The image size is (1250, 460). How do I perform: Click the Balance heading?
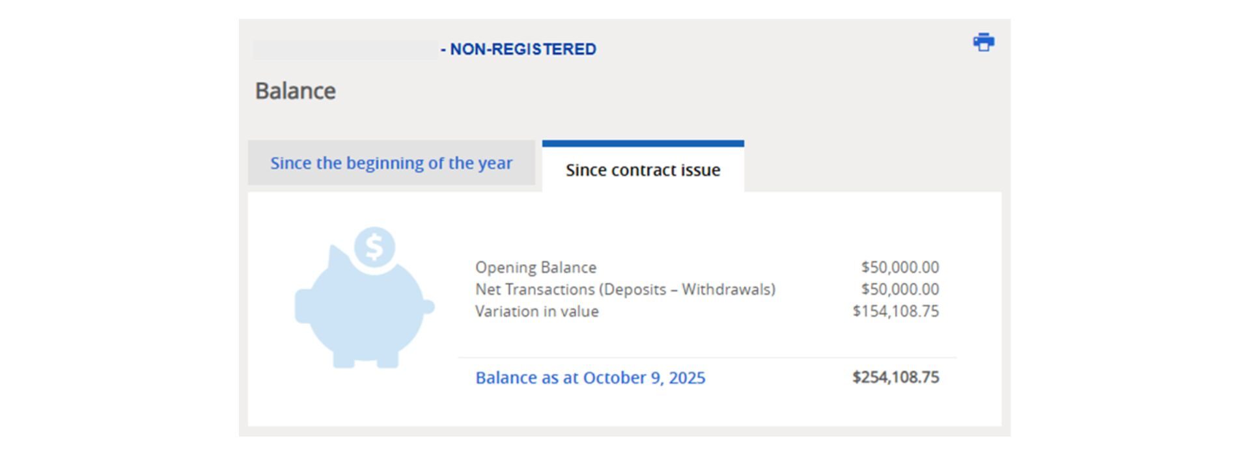click(x=296, y=91)
